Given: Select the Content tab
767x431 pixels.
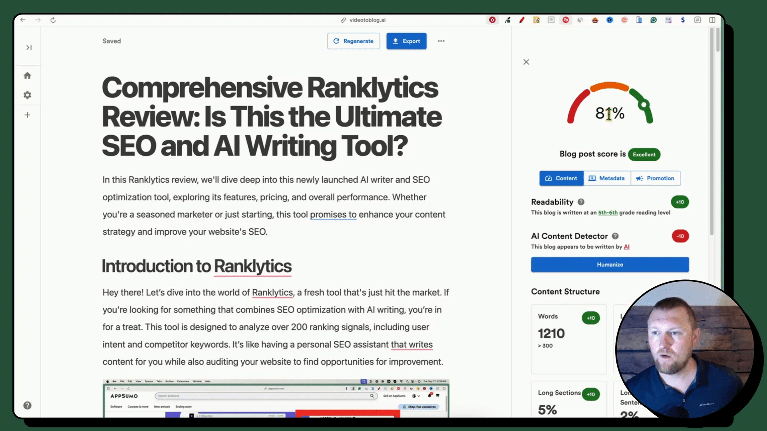Looking at the screenshot, I should click(561, 178).
